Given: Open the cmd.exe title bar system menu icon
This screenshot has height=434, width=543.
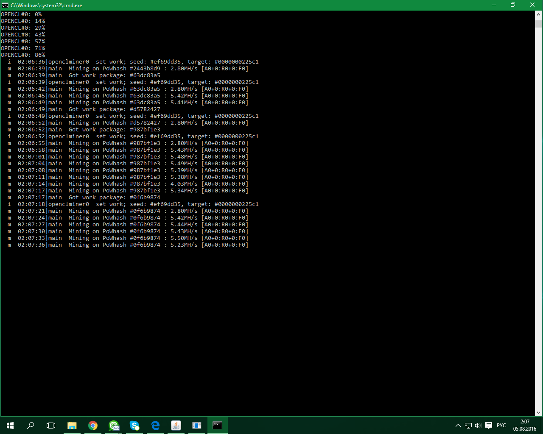Looking at the screenshot, I should point(5,5).
